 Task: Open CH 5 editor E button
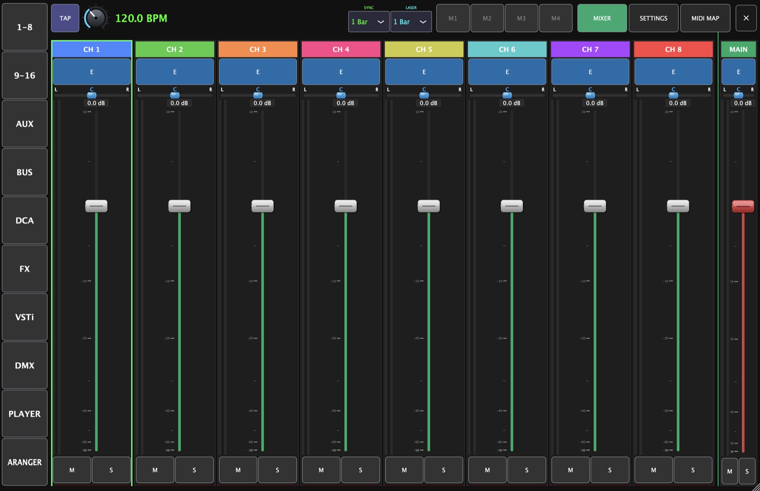(x=424, y=72)
